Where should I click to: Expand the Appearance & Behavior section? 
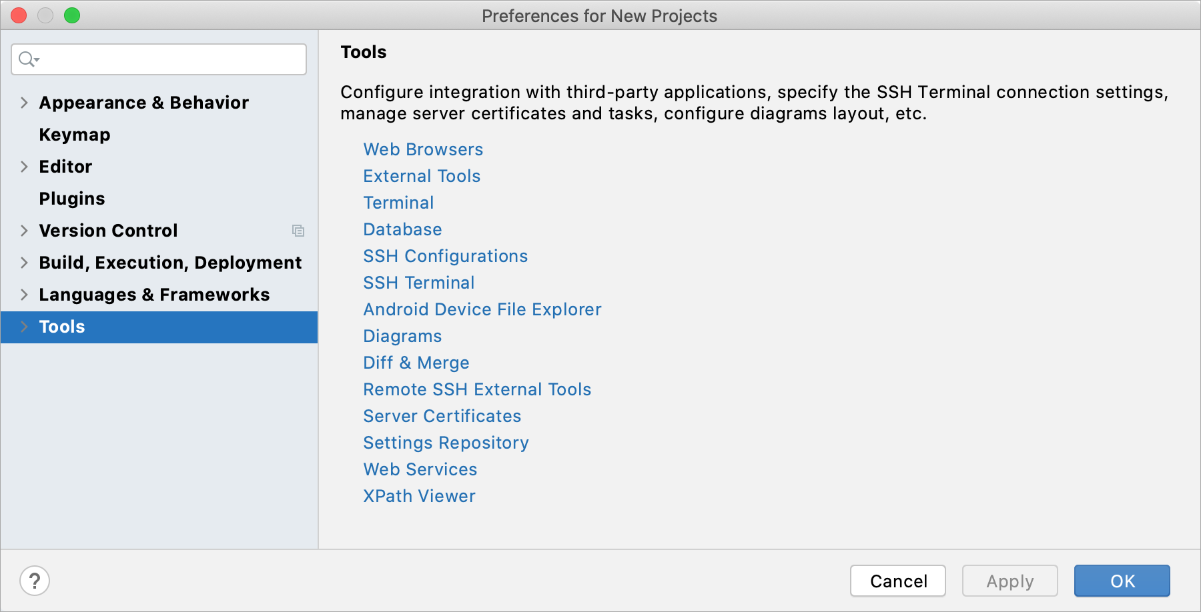coord(24,103)
